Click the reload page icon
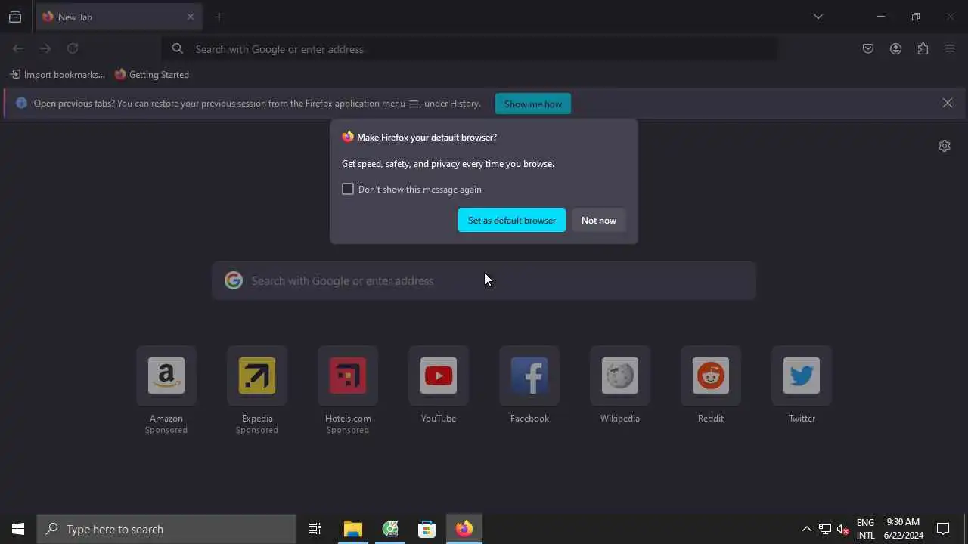968x544 pixels. [x=73, y=48]
